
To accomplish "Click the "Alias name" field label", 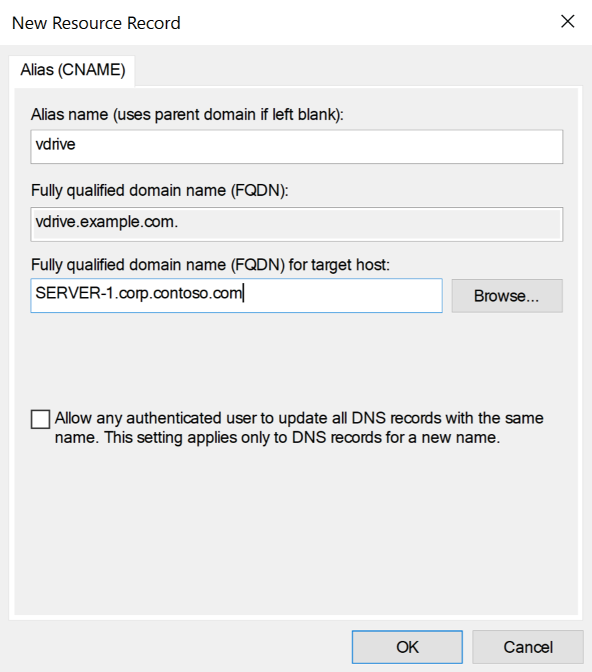I will click(188, 114).
